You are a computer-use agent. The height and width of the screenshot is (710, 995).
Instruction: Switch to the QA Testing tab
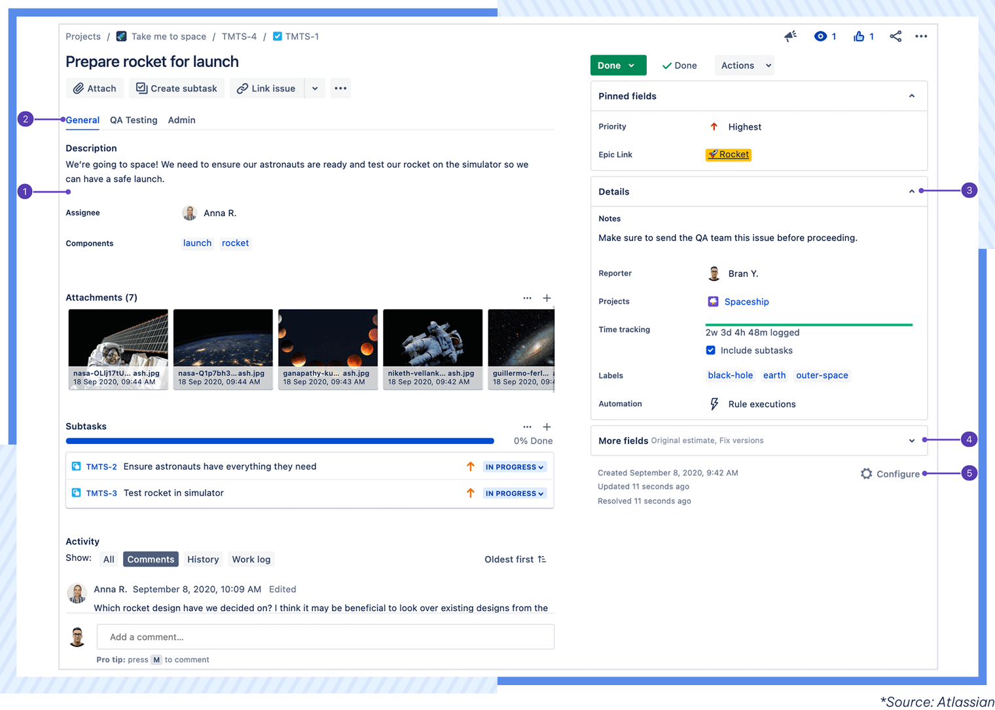tap(134, 120)
